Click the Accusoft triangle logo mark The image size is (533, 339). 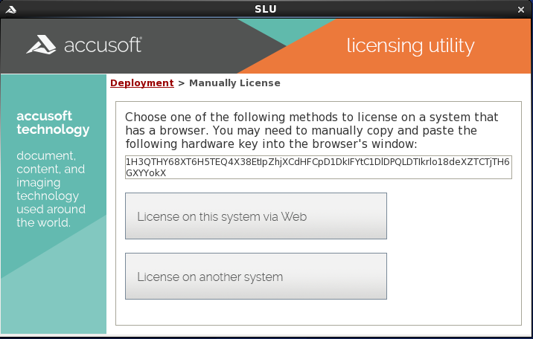click(43, 45)
